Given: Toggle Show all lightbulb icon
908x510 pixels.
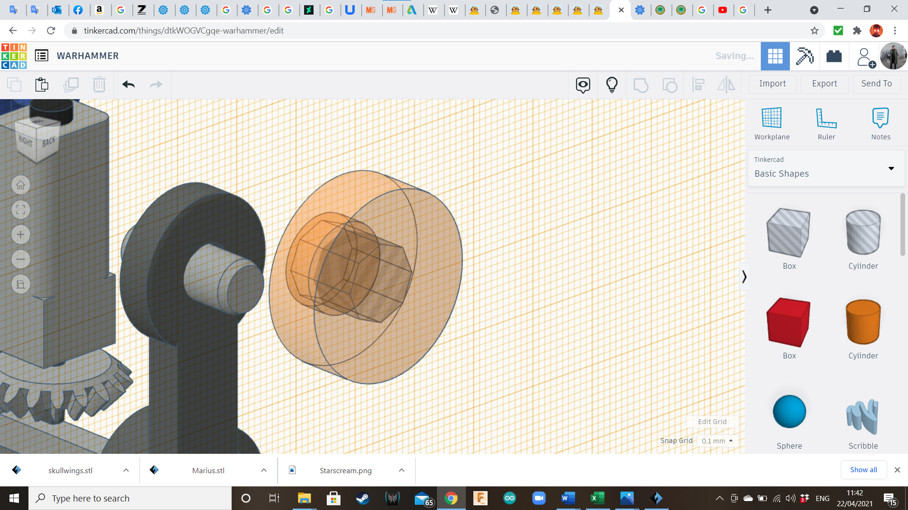Looking at the screenshot, I should [x=612, y=85].
